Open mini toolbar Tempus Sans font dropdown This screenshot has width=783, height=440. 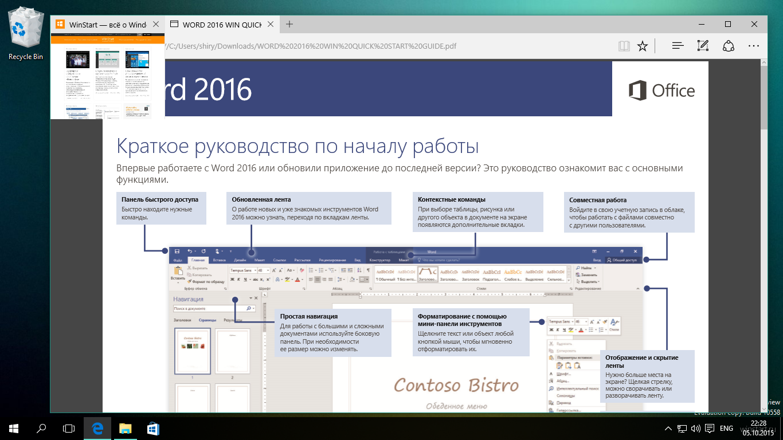(x=573, y=322)
